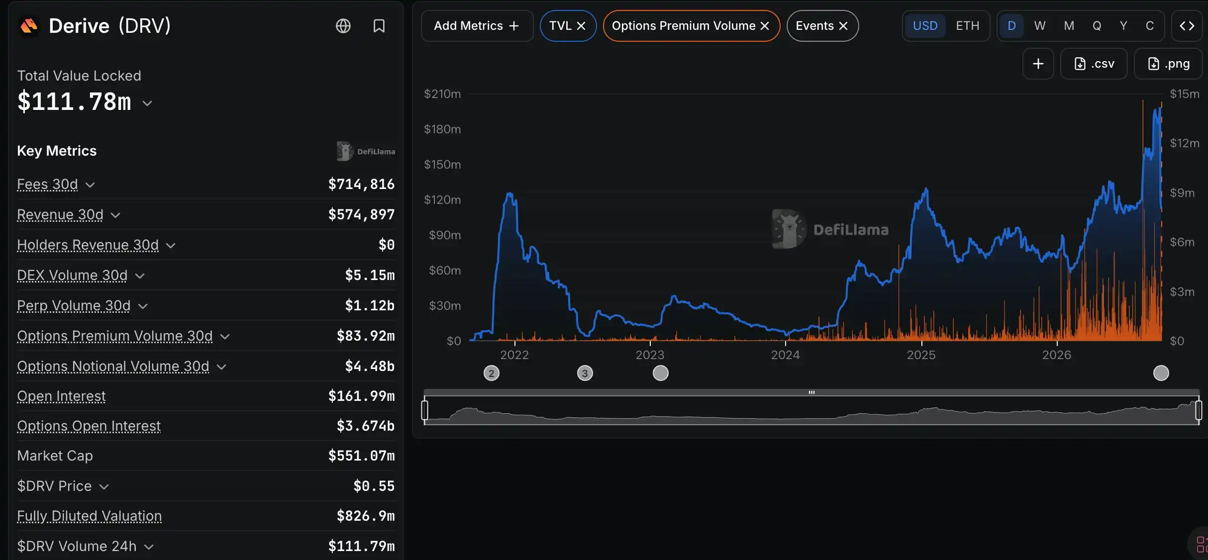Open Add Metrics menu
This screenshot has height=560, width=1208.
[477, 26]
